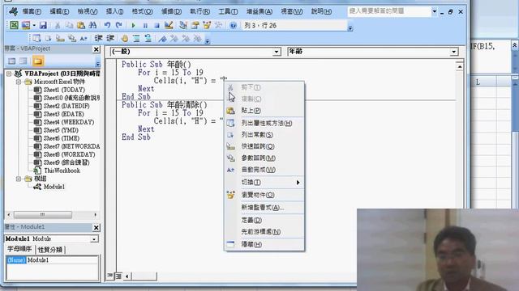Click View Code icon in Project panel
Image resolution: width=519 pixels, height=291 pixels.
tap(11, 61)
